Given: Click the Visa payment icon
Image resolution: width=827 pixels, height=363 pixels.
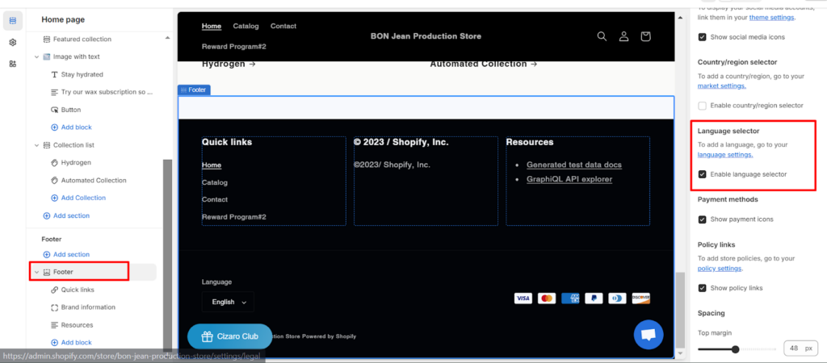Looking at the screenshot, I should (x=523, y=298).
